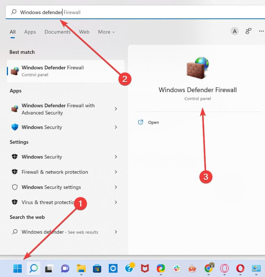Open File Explorer from the taskbar
265x277 pixels.
pos(81,269)
